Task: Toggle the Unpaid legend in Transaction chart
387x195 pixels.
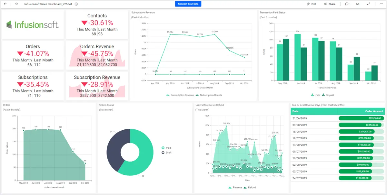Action: tap(328, 95)
